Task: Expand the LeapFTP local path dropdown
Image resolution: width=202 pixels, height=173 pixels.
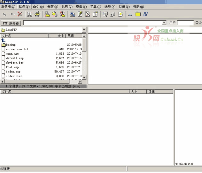Action: [84, 30]
